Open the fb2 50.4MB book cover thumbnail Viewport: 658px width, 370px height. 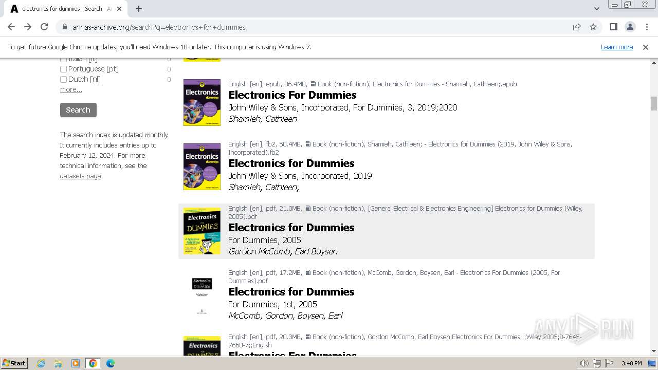(x=202, y=166)
